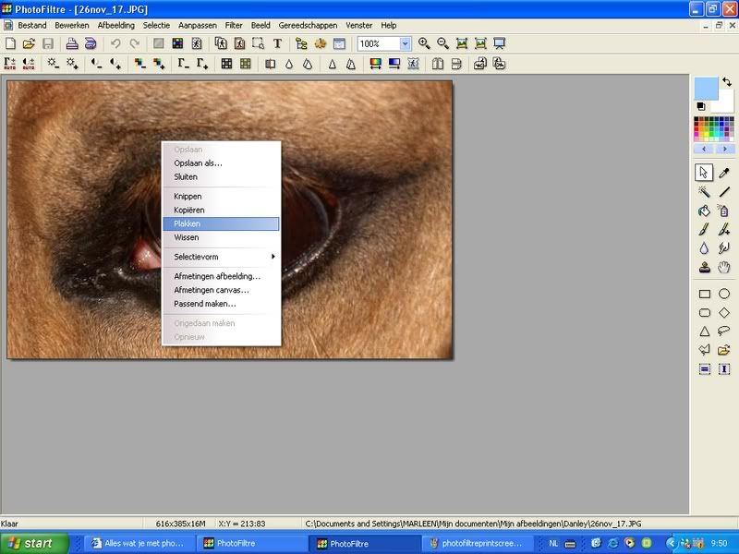
Task: Select the Paint bucket fill tool
Action: [x=704, y=211]
